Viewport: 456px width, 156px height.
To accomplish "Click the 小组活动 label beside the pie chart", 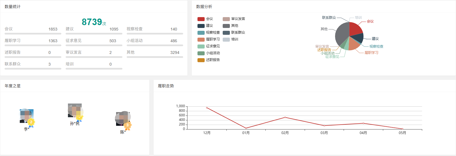I will tap(328, 53).
